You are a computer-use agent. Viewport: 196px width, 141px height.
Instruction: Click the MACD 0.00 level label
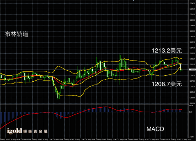[191, 112]
